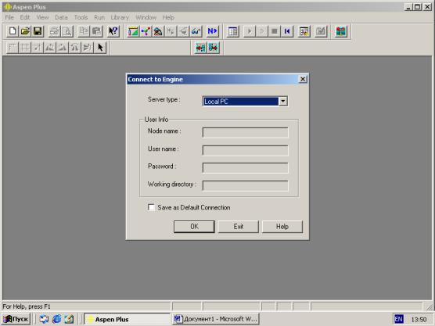This screenshot has width=435, height=326.
Task: Open the View menu
Action: point(42,17)
